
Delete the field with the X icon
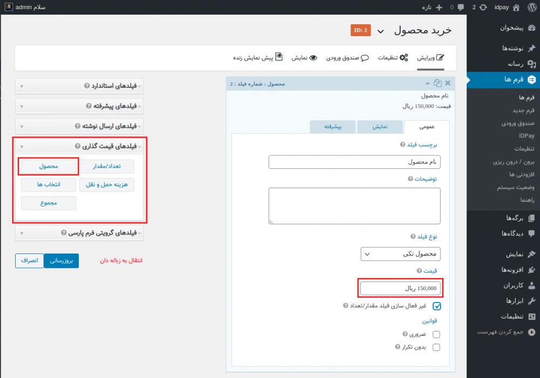(448, 83)
